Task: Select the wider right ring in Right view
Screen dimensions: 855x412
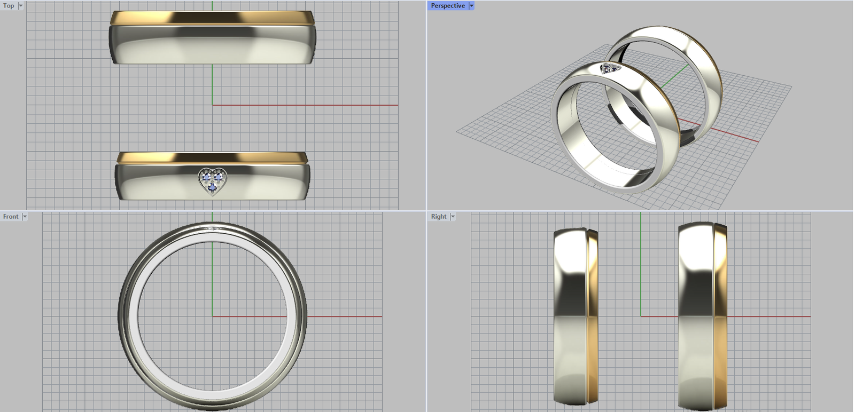Action: coord(695,315)
